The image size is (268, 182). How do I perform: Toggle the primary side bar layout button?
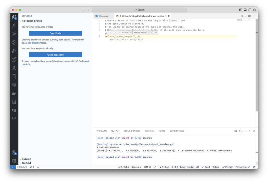pyautogui.click(x=241, y=10)
